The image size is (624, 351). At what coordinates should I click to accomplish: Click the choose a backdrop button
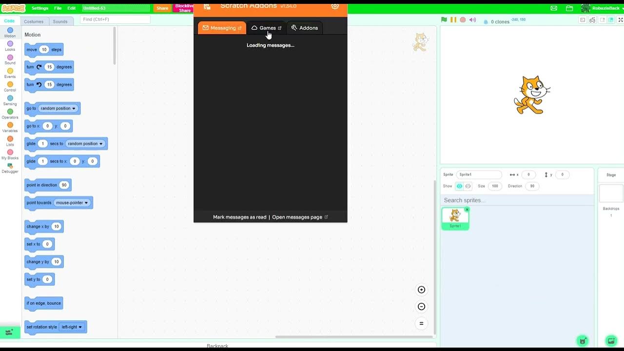pyautogui.click(x=611, y=341)
